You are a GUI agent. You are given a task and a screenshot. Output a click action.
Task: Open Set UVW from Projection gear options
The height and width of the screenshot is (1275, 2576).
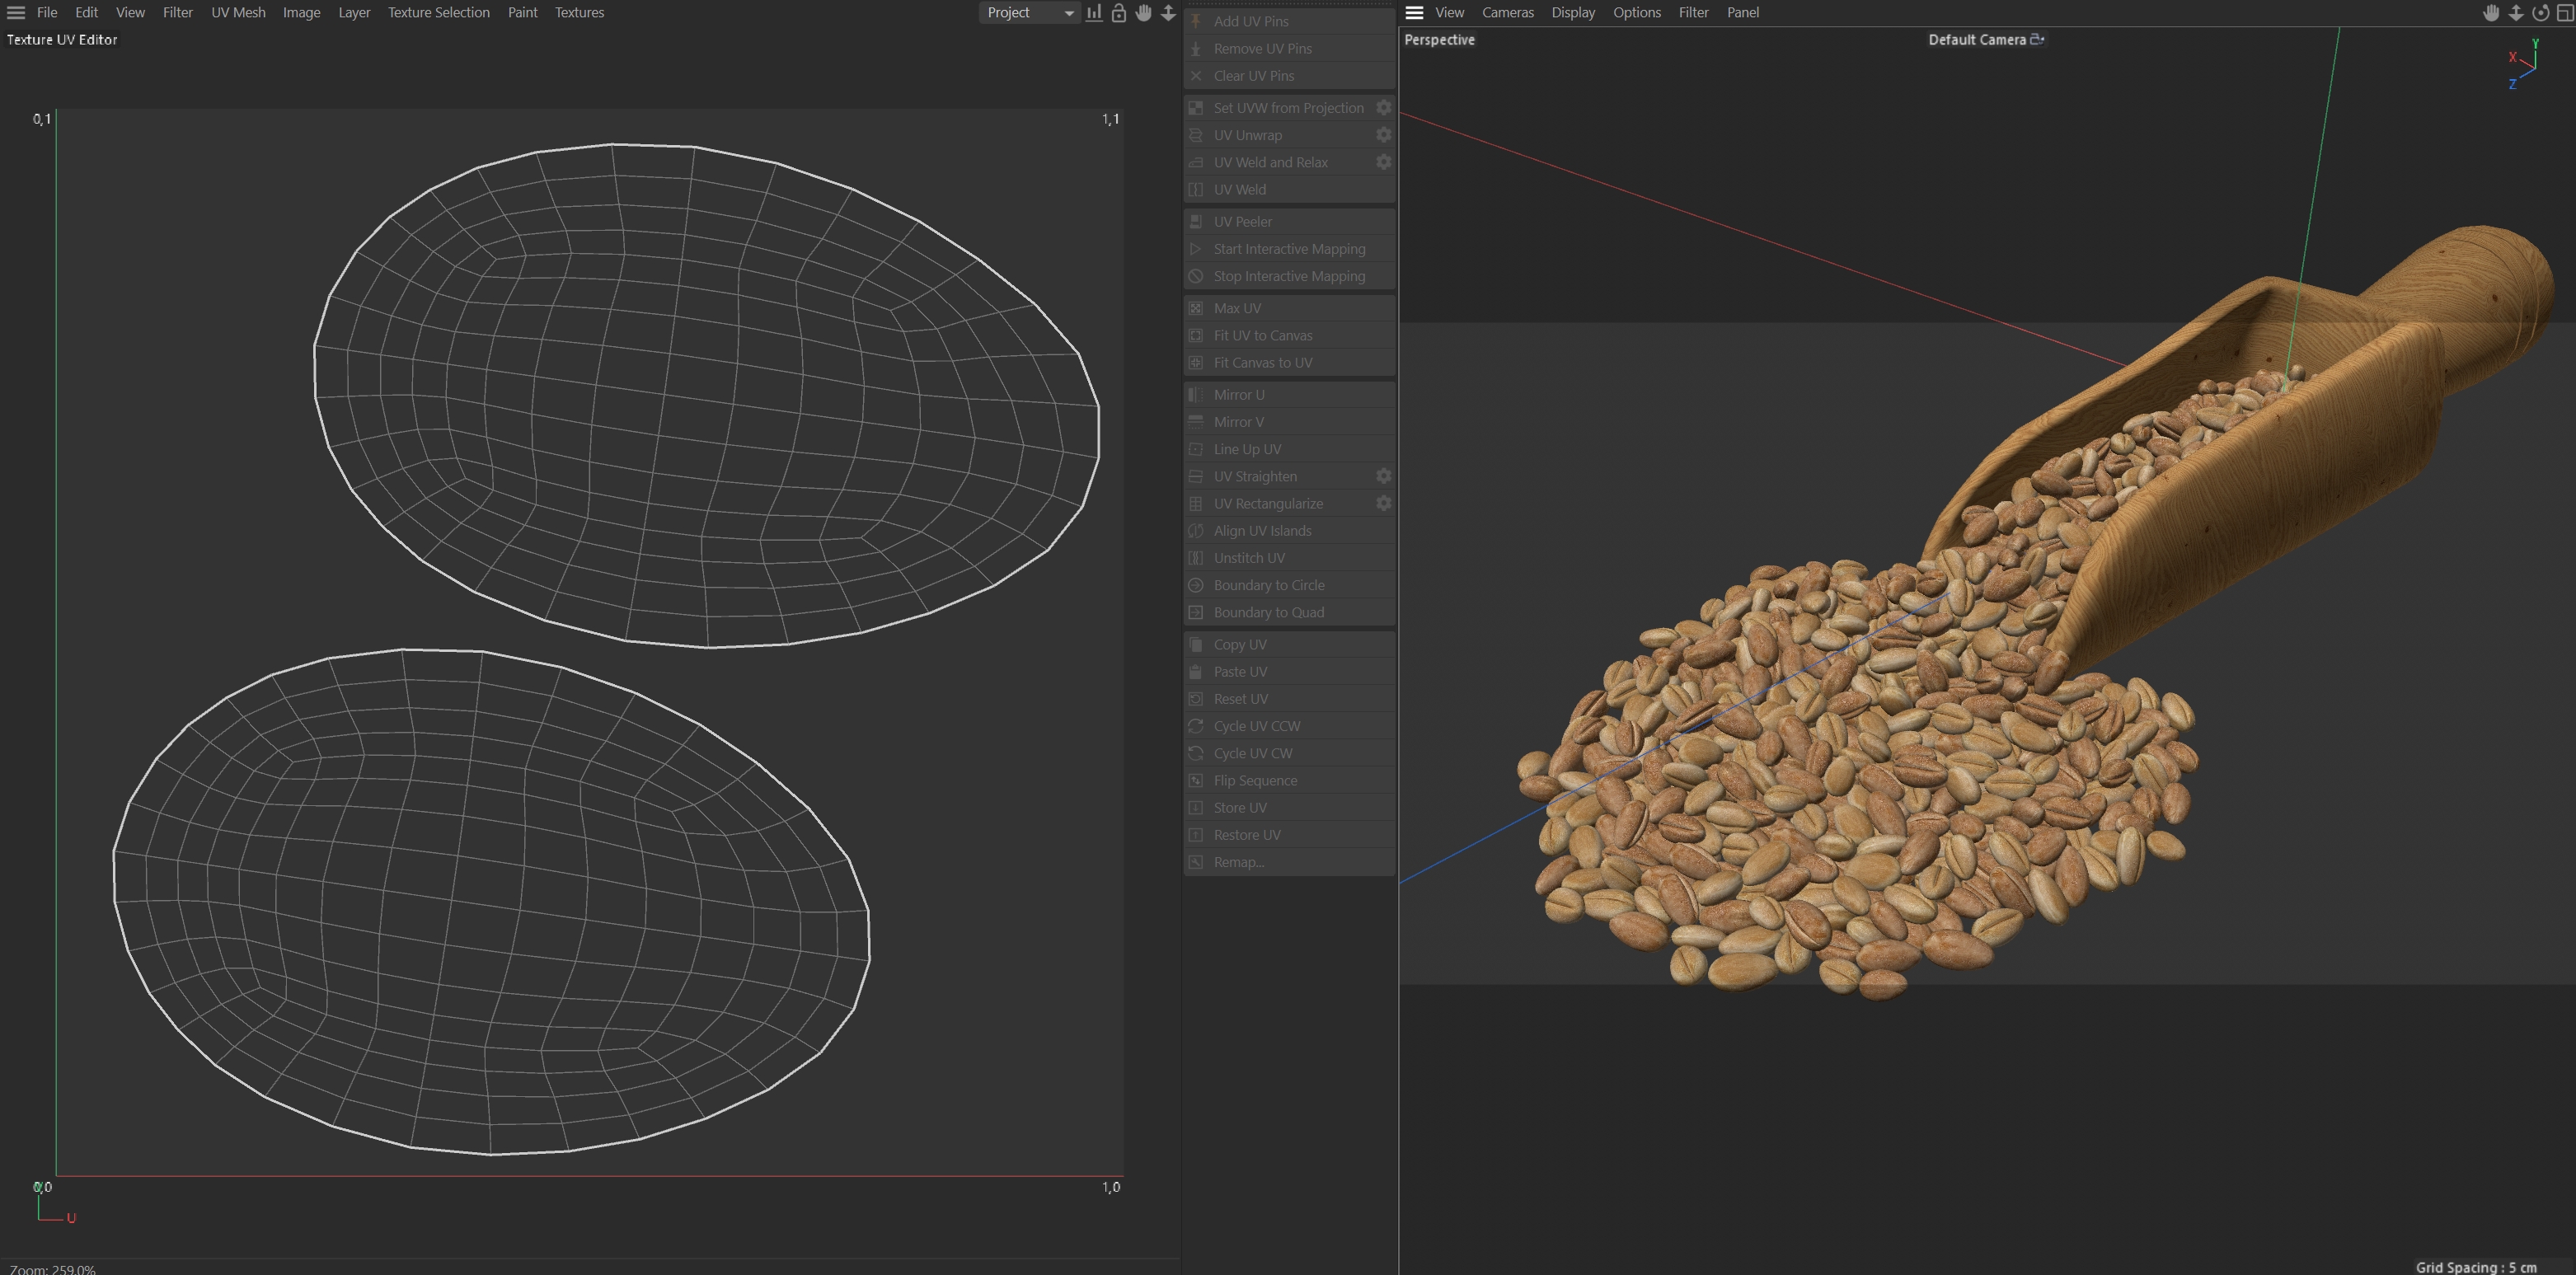(1383, 108)
